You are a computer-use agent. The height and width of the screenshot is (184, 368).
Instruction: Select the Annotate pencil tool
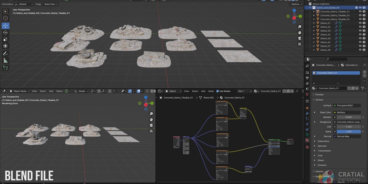click(6, 54)
